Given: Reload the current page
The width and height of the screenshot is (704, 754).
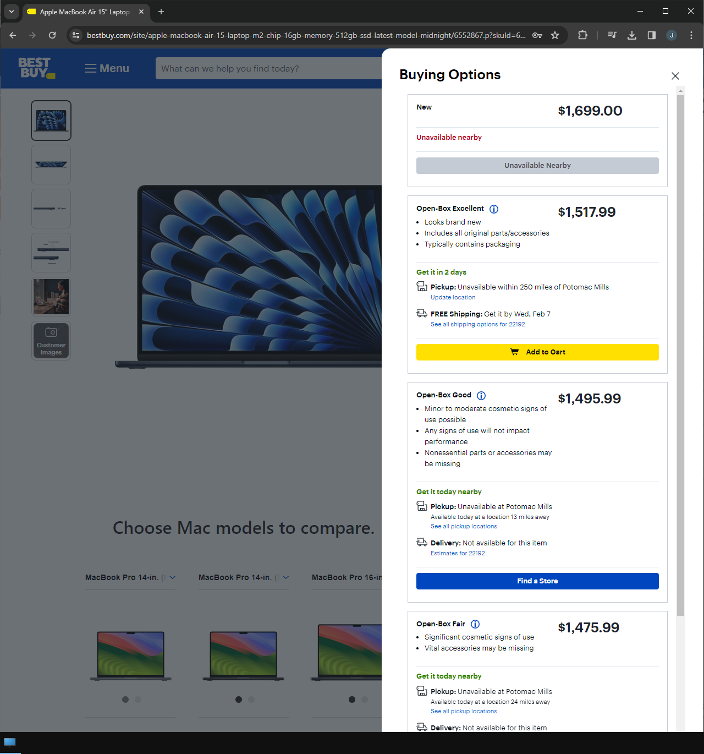Looking at the screenshot, I should (52, 35).
